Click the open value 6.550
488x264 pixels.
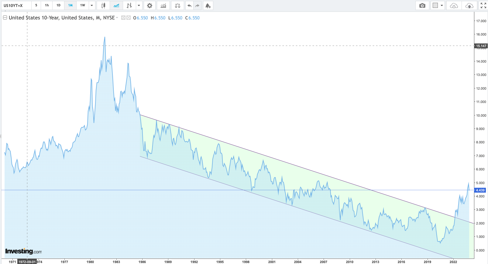pyautogui.click(x=142, y=18)
